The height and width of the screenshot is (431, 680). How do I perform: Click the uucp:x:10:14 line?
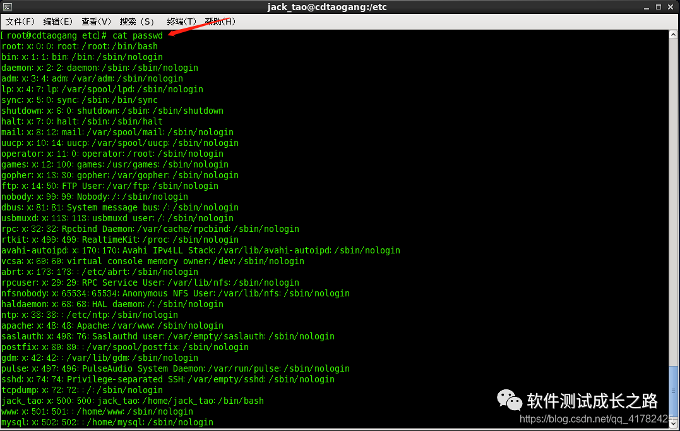point(120,143)
